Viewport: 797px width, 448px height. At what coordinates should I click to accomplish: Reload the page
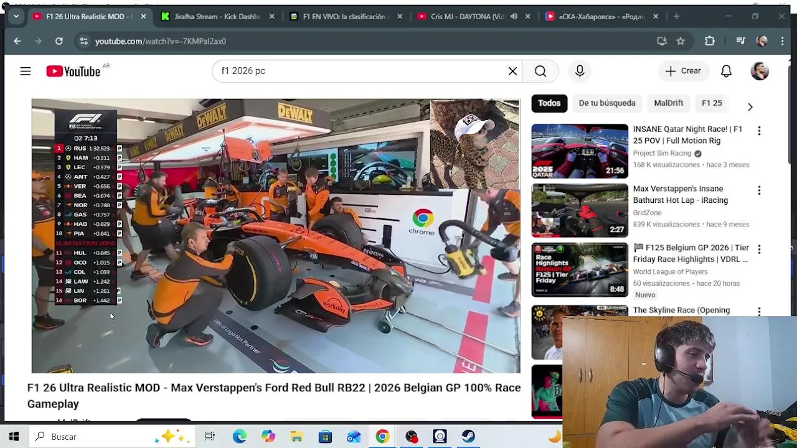click(59, 41)
